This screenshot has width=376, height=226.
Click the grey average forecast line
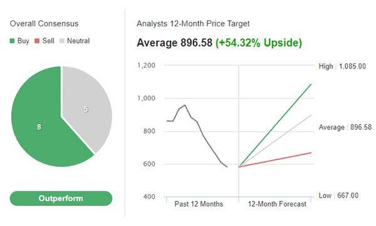[275, 141]
